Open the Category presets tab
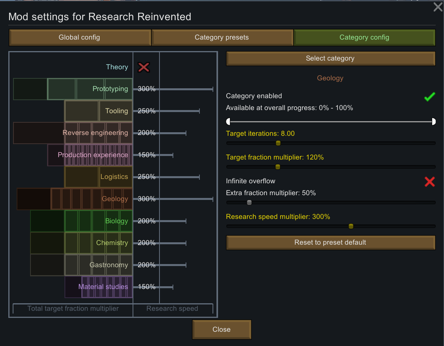Screen dimensions: 444x346 tap(222, 37)
